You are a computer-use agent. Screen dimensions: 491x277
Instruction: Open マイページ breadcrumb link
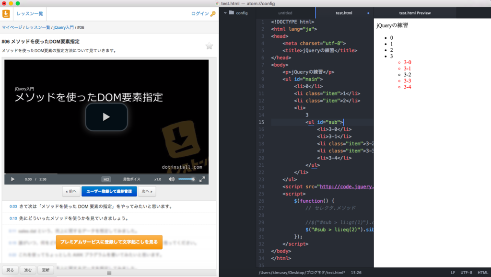12,27
